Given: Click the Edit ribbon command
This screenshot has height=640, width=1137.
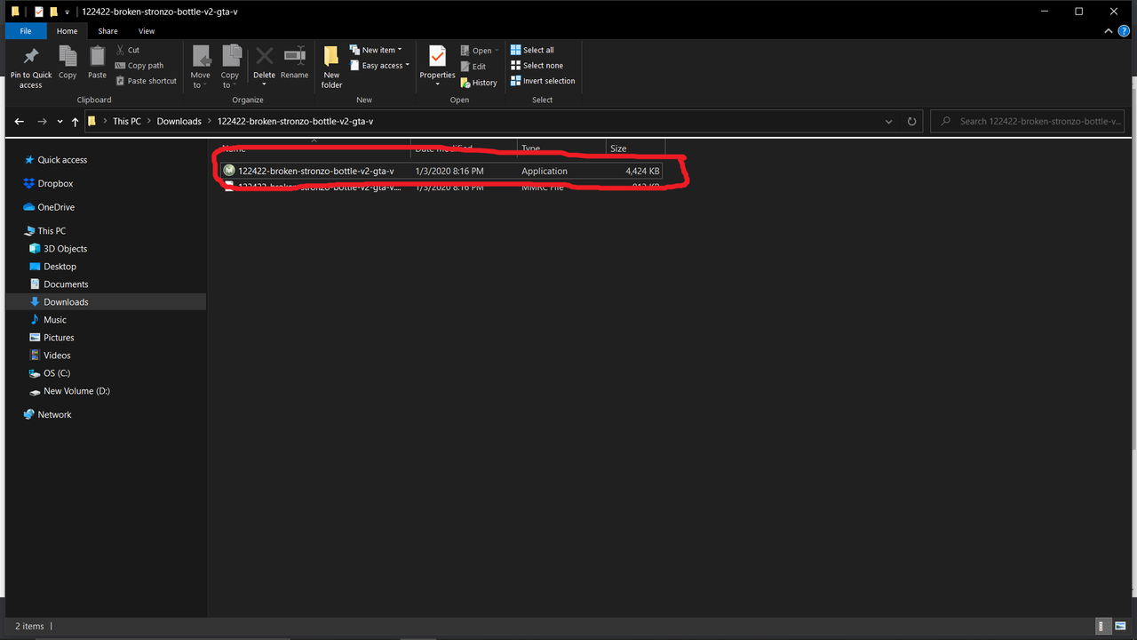Looking at the screenshot, I should point(473,67).
